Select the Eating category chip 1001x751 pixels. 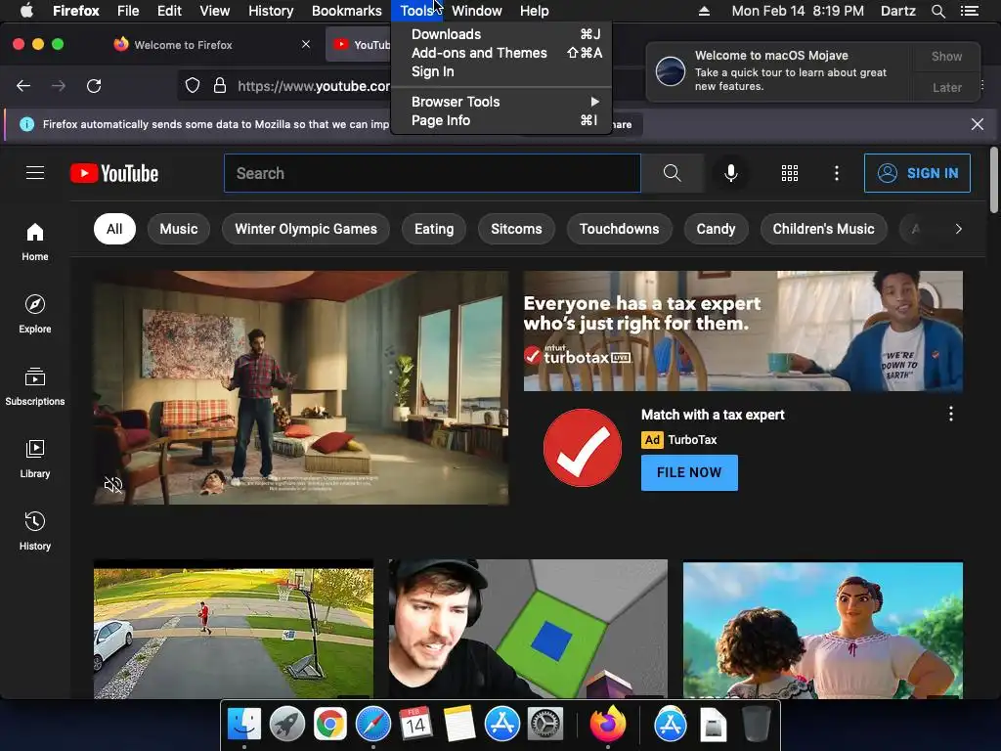click(x=434, y=229)
